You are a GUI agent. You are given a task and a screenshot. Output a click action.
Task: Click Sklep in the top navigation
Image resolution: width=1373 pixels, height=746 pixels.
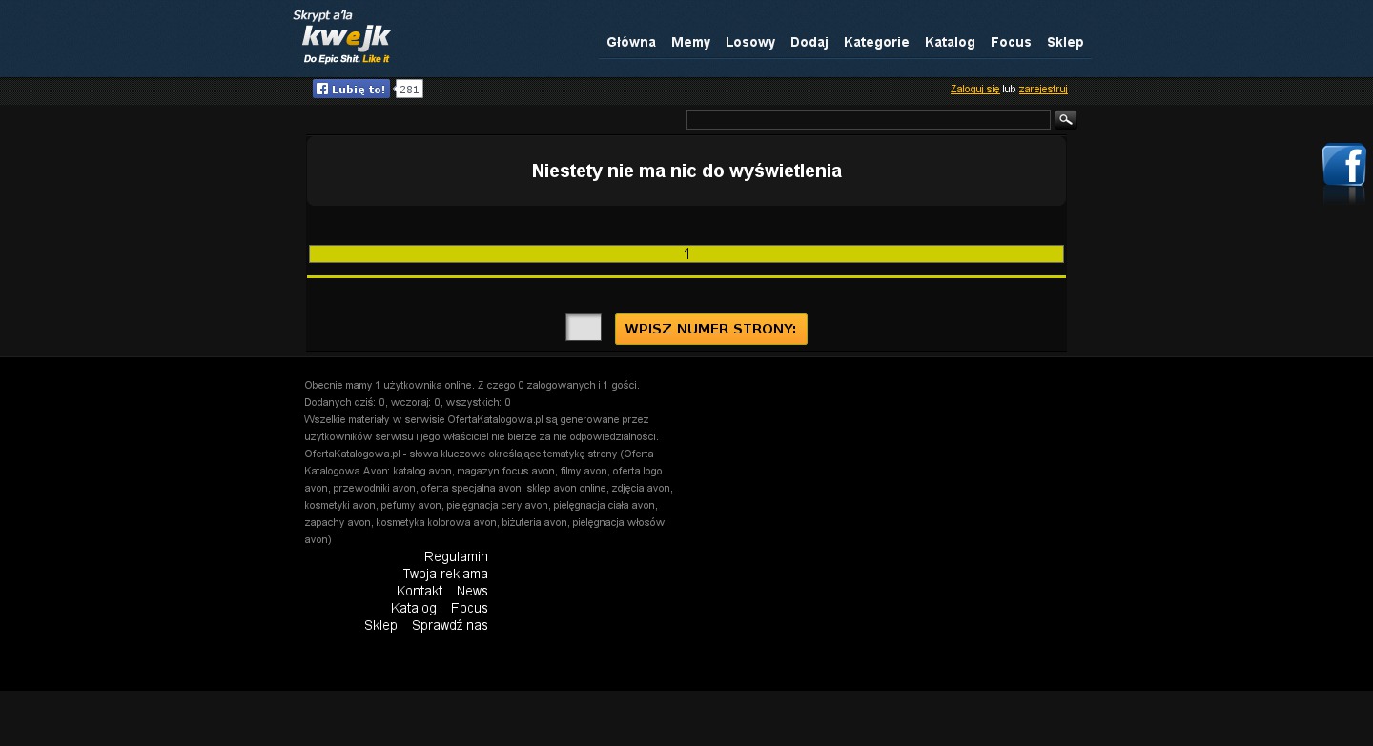(1065, 42)
